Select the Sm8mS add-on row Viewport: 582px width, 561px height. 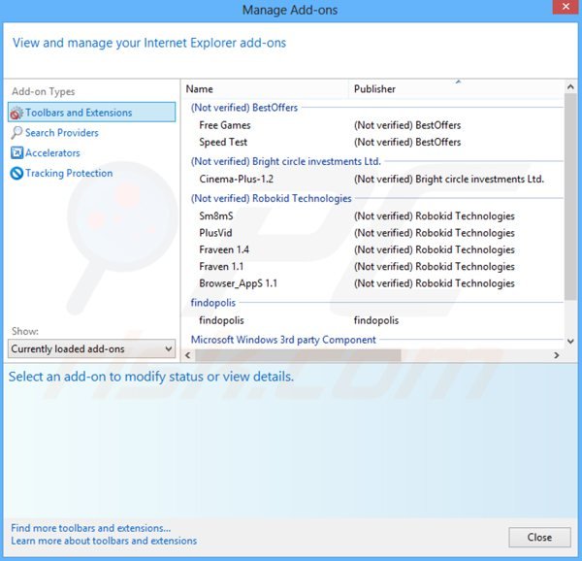tap(215, 215)
